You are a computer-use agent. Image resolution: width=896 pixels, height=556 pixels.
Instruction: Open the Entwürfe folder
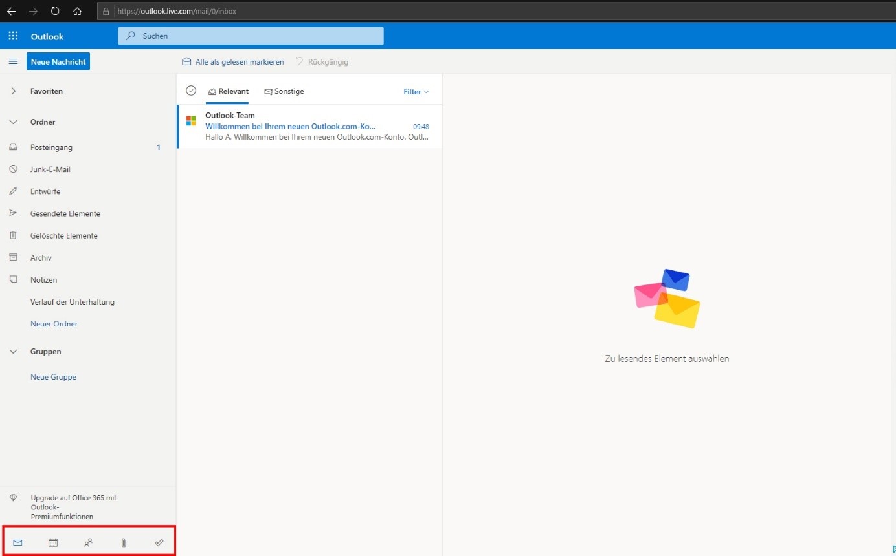pos(88,191)
